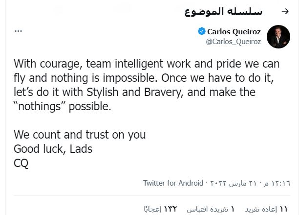Open the تغريدة اقتباس quote tweets list
This screenshot has height=215, width=299.
tap(208, 210)
